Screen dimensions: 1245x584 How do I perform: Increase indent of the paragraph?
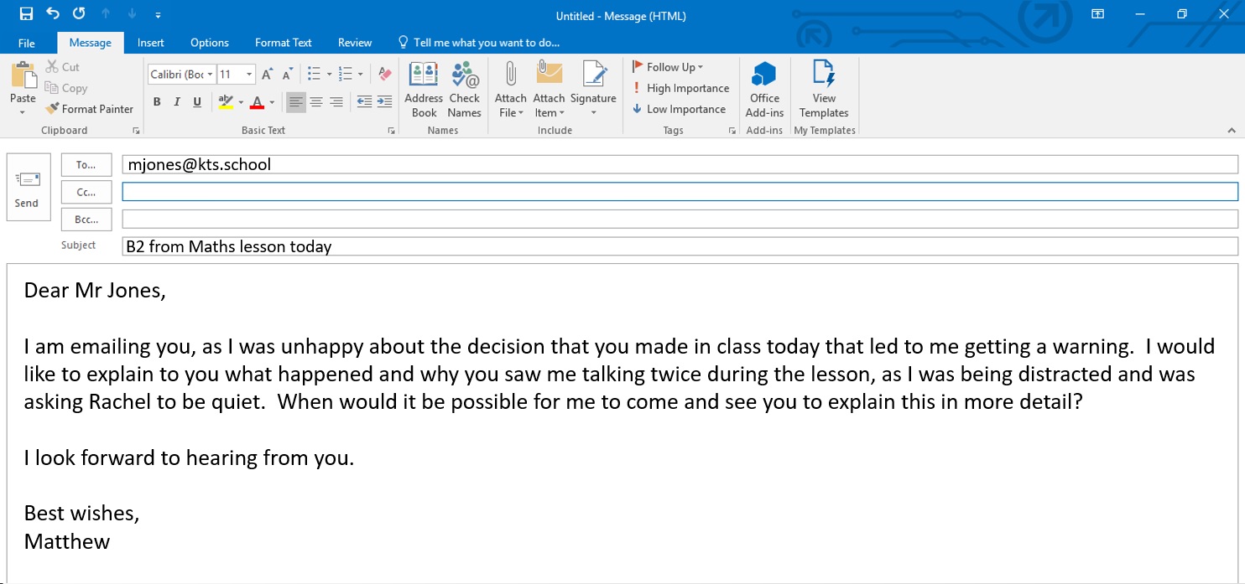[x=384, y=102]
